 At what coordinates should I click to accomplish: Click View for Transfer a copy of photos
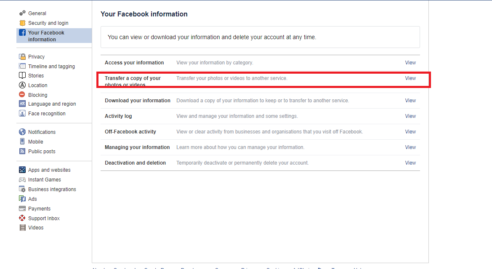click(410, 78)
